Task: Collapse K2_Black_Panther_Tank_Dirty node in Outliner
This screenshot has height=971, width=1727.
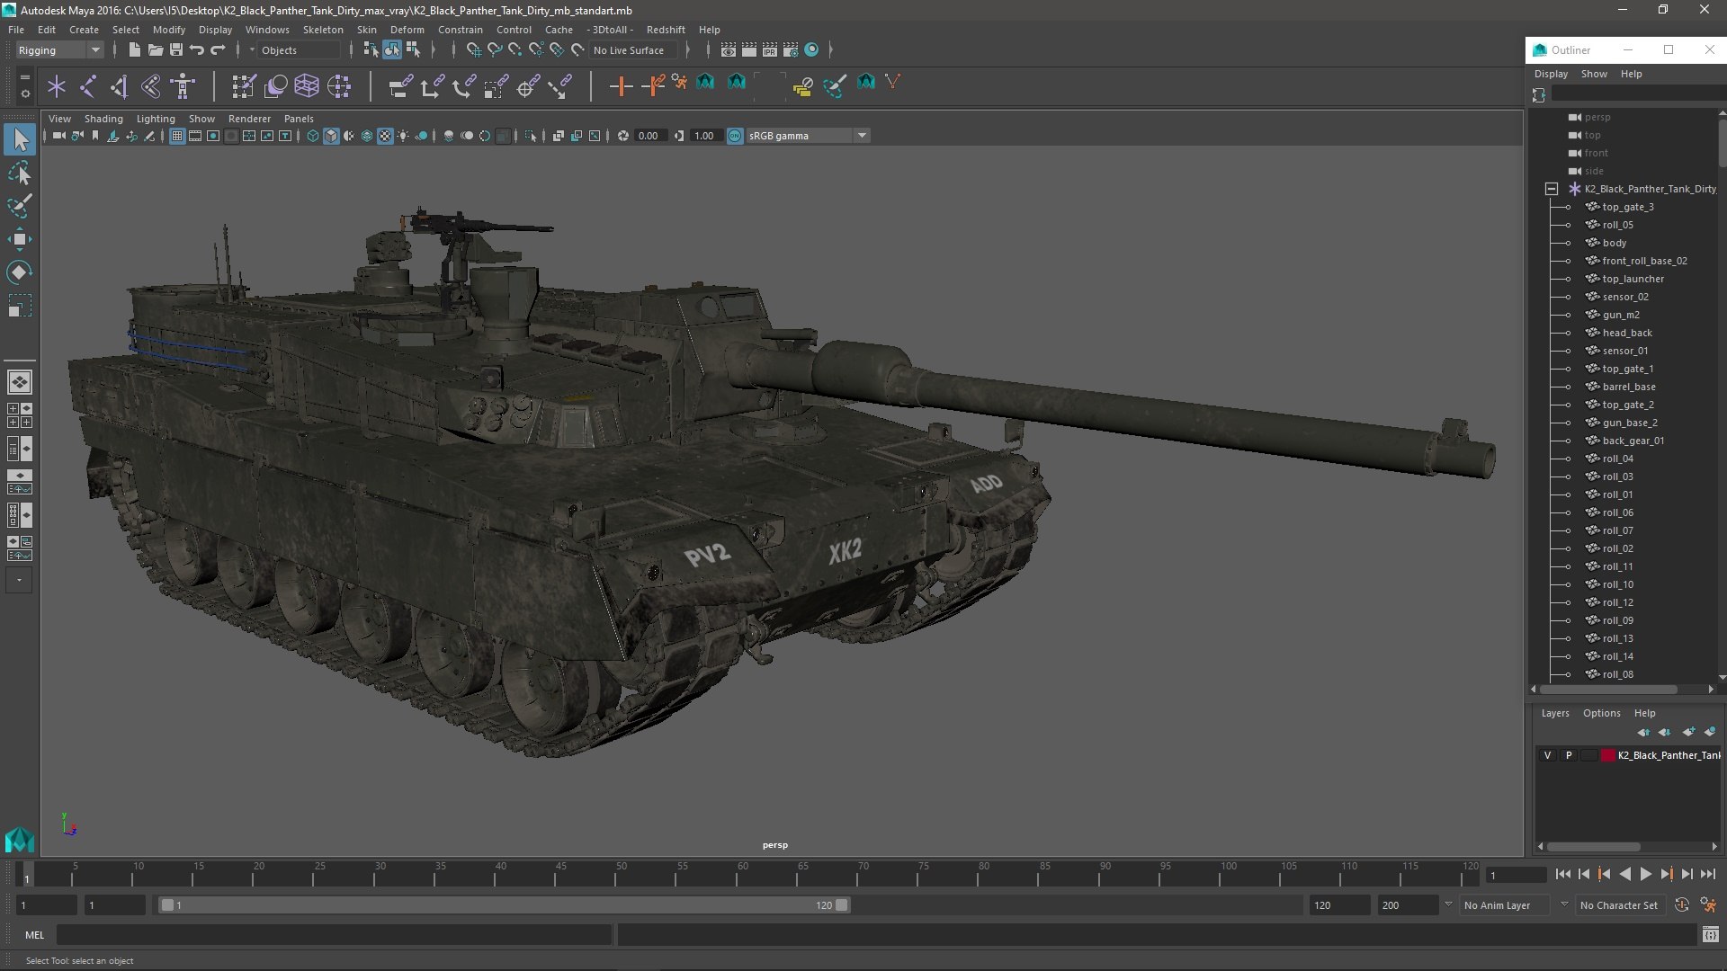Action: click(x=1552, y=189)
